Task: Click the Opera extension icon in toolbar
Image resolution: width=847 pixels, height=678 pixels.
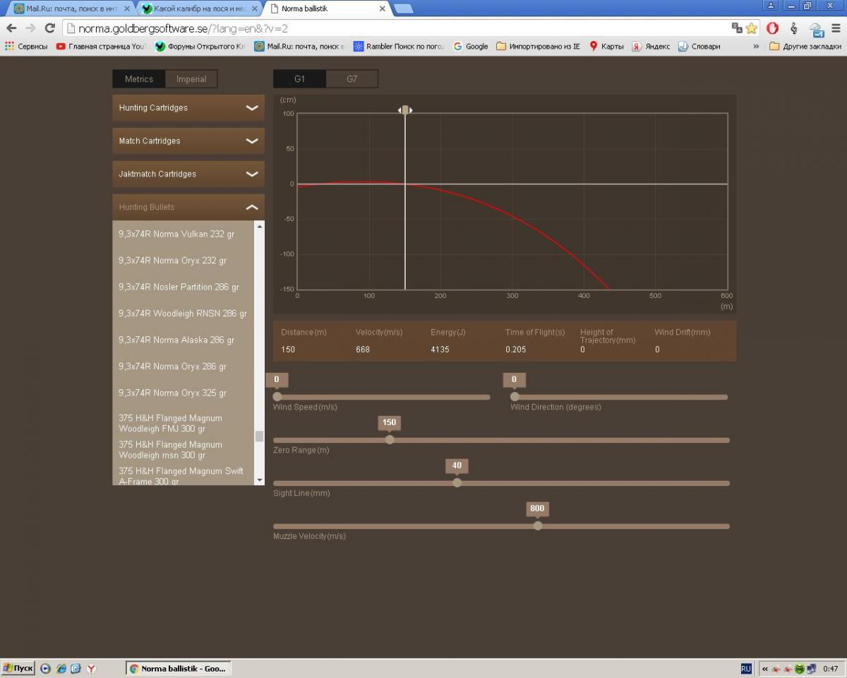Action: pos(773,28)
